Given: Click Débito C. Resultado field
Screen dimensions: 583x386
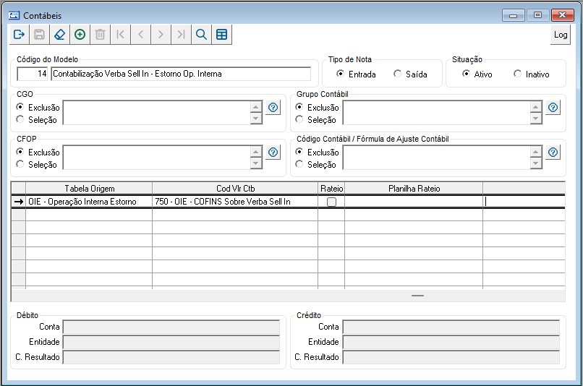Looking at the screenshot, I should [x=171, y=357].
